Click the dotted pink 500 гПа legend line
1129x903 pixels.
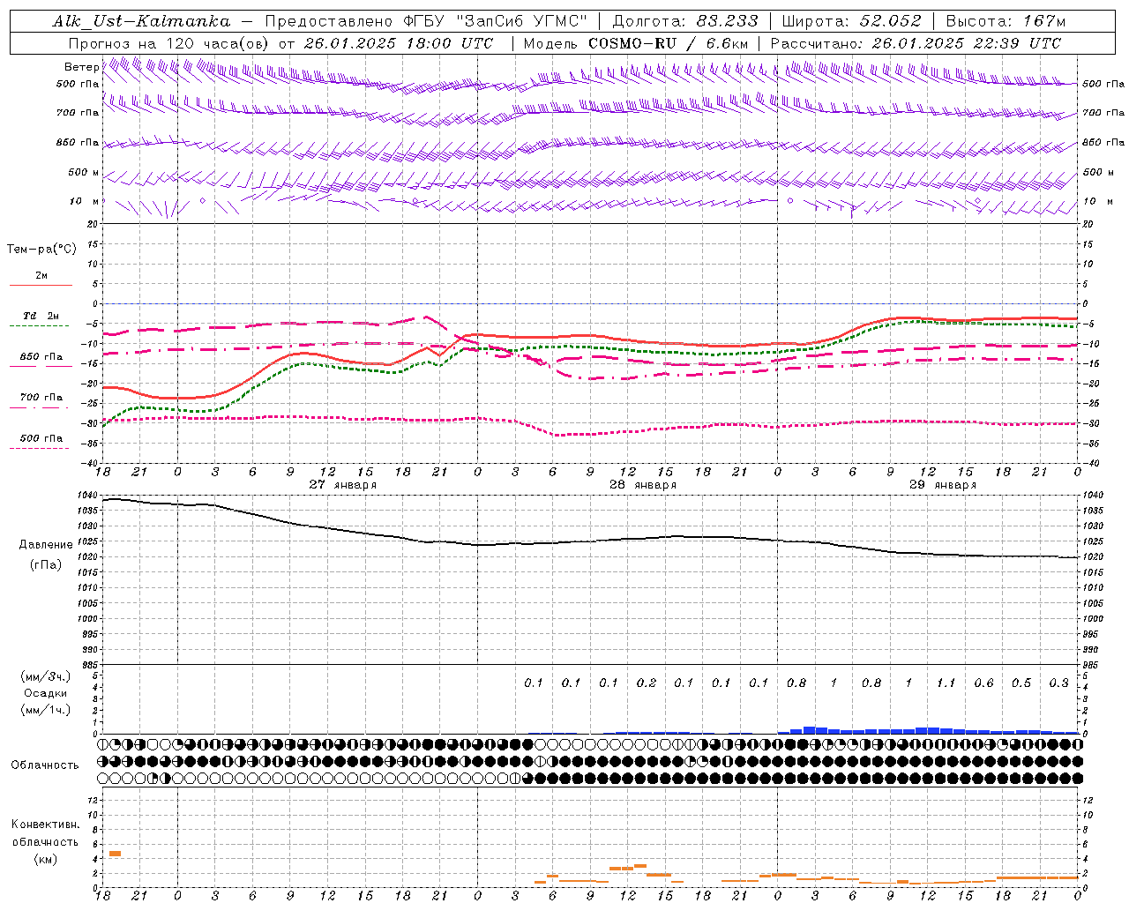[x=40, y=449]
